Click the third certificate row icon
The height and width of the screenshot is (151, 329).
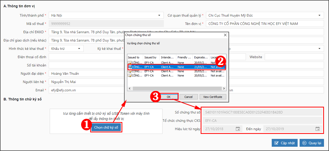130,71
